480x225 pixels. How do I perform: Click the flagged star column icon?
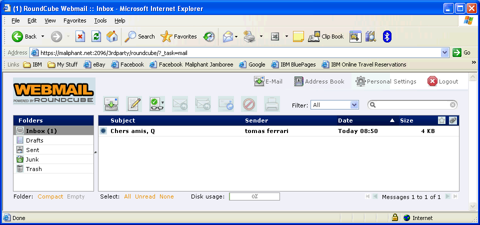[x=442, y=120]
